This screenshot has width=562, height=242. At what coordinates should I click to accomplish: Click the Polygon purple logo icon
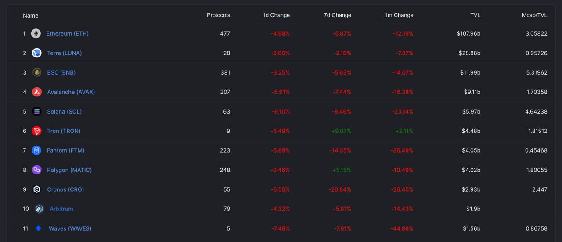point(37,170)
